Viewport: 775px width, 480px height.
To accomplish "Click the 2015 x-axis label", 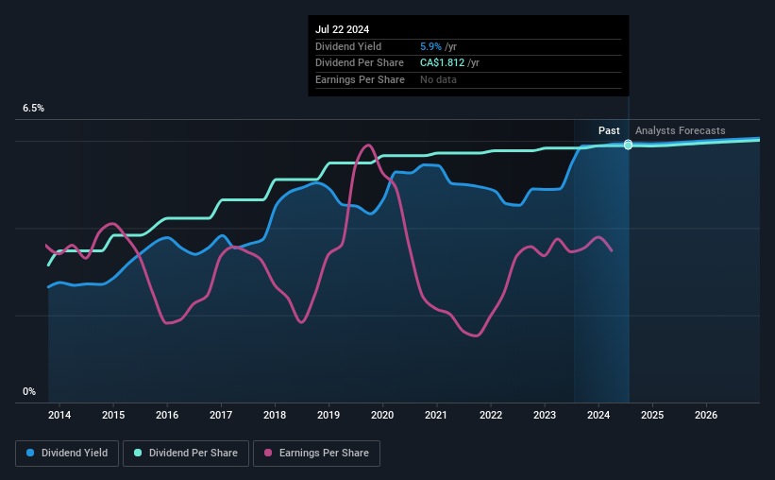I will point(113,415).
